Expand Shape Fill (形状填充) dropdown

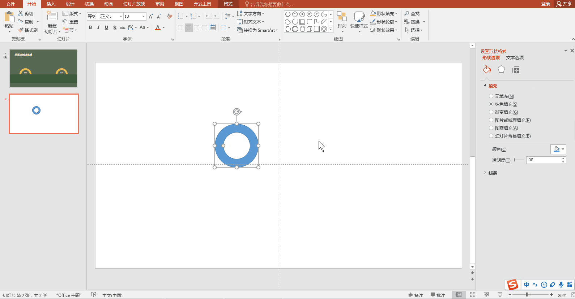396,13
